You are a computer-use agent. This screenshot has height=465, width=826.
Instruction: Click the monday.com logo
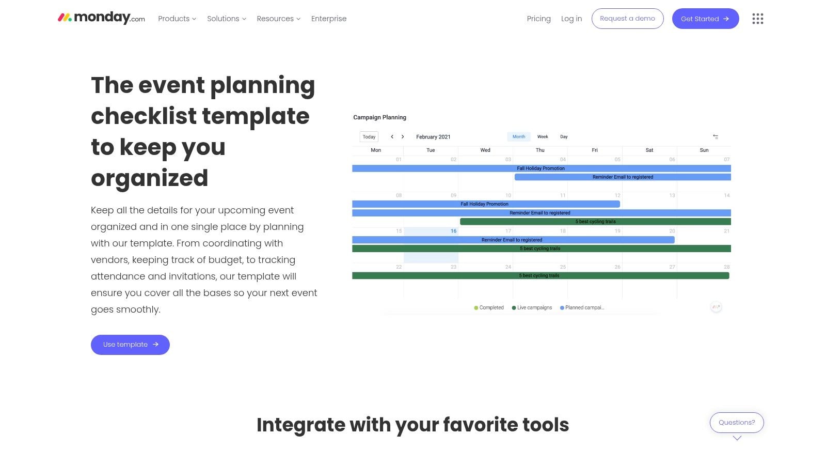coord(101,18)
